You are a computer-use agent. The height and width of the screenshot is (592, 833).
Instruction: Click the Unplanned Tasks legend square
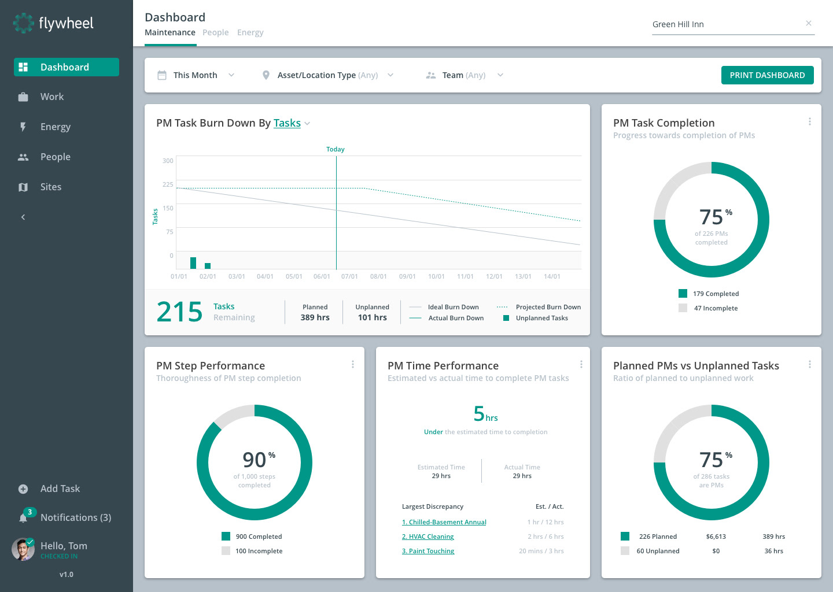506,318
